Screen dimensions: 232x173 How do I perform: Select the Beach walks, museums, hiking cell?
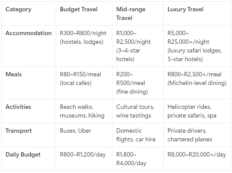(84, 111)
